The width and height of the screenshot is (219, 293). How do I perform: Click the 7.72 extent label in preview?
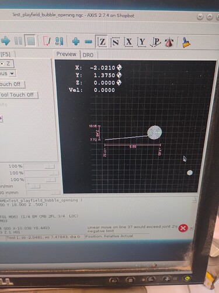point(93,140)
